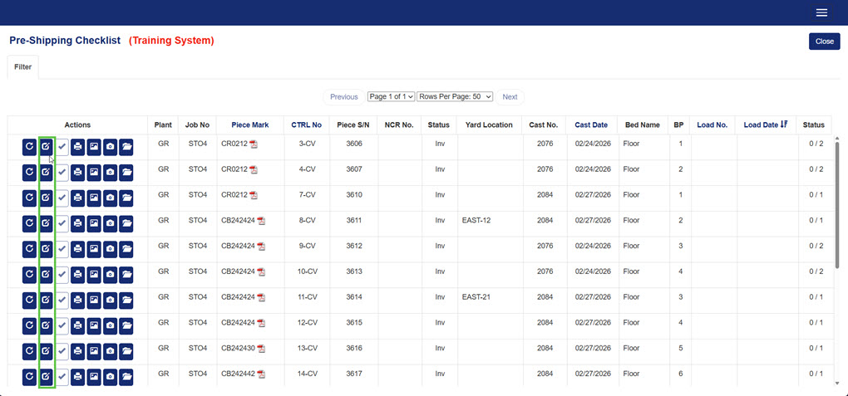Image resolution: width=848 pixels, height=396 pixels.
Task: Click the Piece S/N 3612 cell
Action: point(354,246)
